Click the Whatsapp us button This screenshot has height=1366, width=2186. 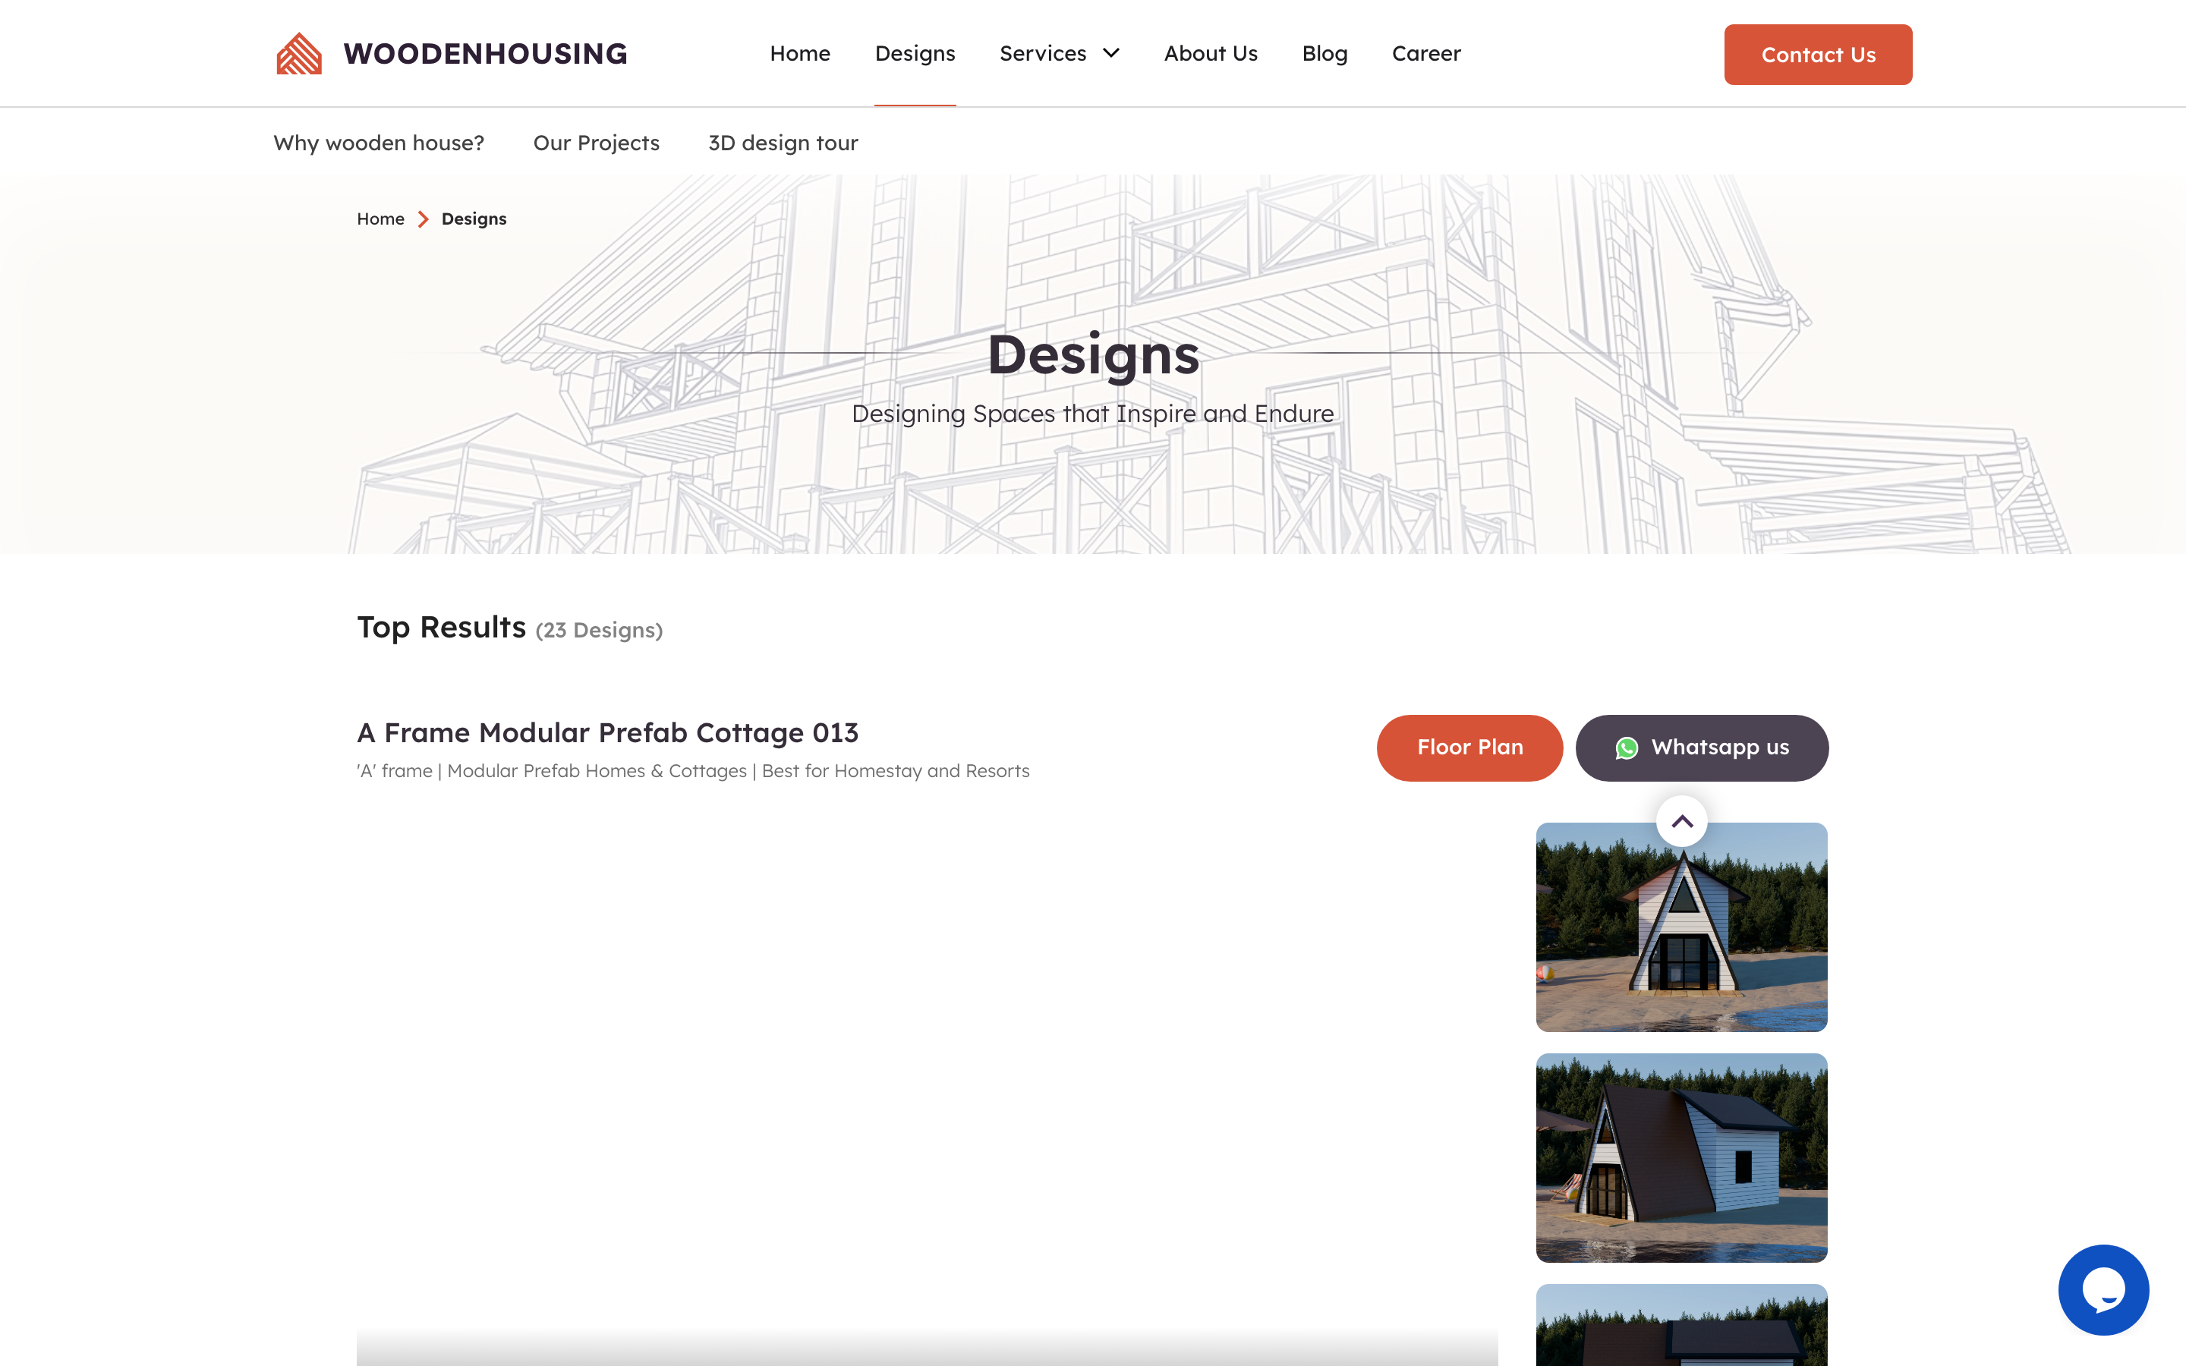[1702, 748]
